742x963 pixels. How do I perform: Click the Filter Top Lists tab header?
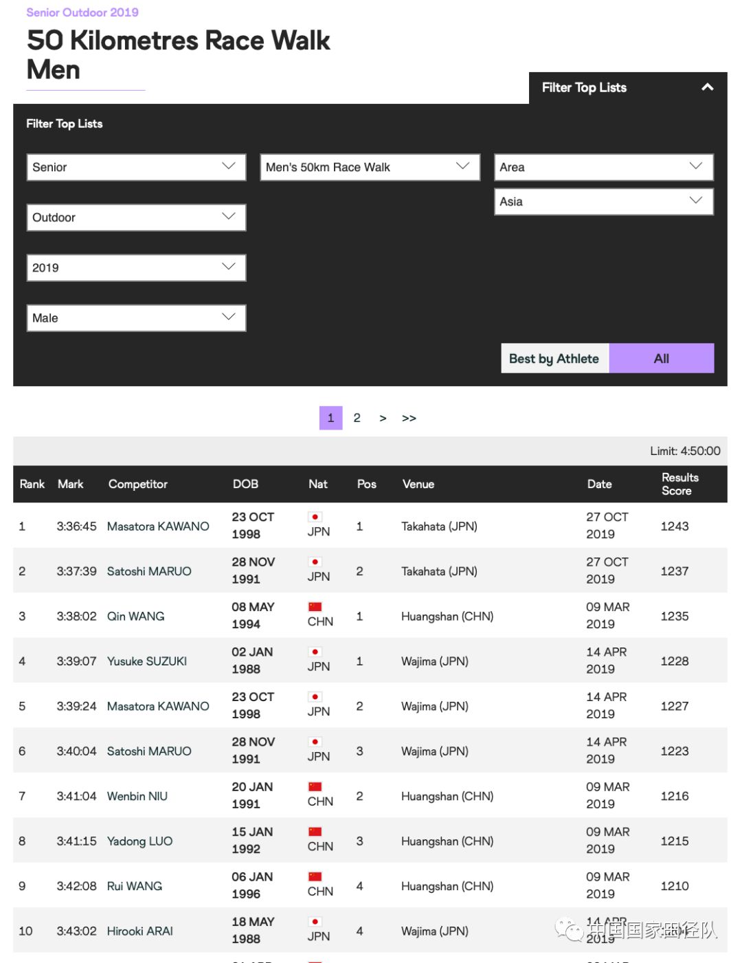628,88
